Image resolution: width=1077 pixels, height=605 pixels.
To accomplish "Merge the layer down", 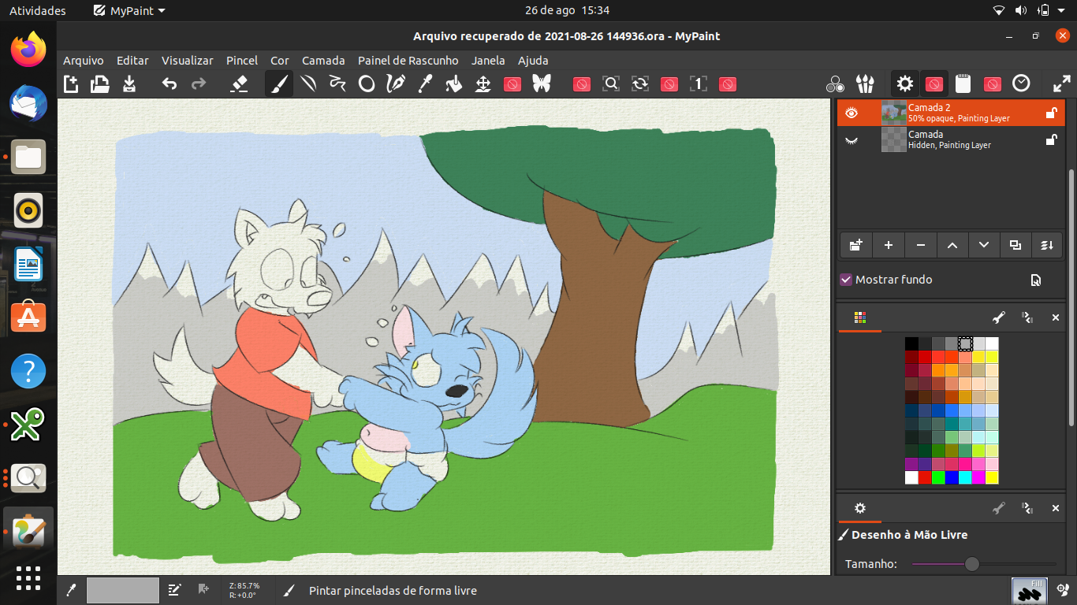I will pyautogui.click(x=1047, y=245).
